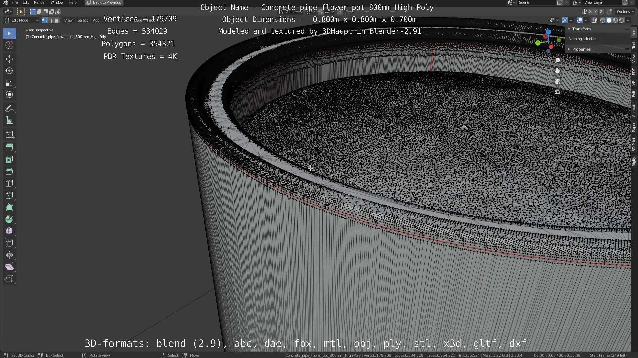Screen dimensions: 638x358
Task: Choose the Scale tool
Action: (9, 83)
